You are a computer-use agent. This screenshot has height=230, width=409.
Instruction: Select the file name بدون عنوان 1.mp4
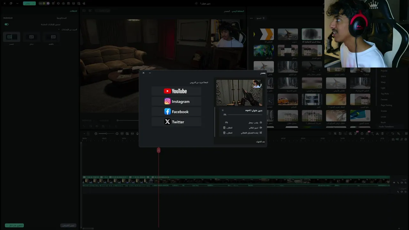point(254,110)
